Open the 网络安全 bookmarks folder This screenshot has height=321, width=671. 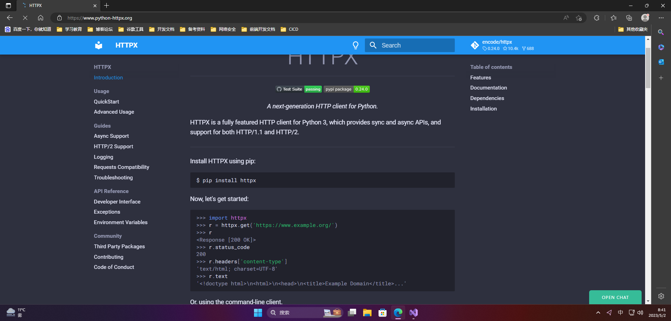(223, 29)
